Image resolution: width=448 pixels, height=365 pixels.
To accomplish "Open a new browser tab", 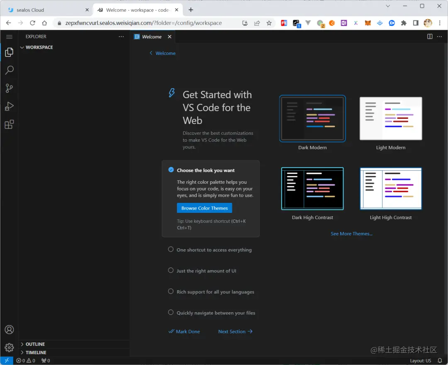I will point(191,10).
